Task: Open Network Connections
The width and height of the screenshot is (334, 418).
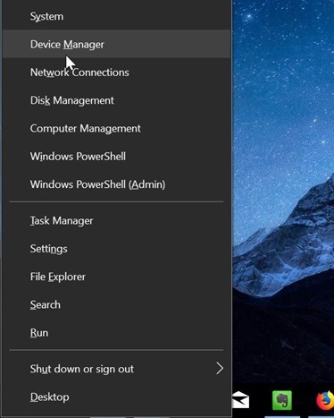Action: pyautogui.click(x=117, y=72)
